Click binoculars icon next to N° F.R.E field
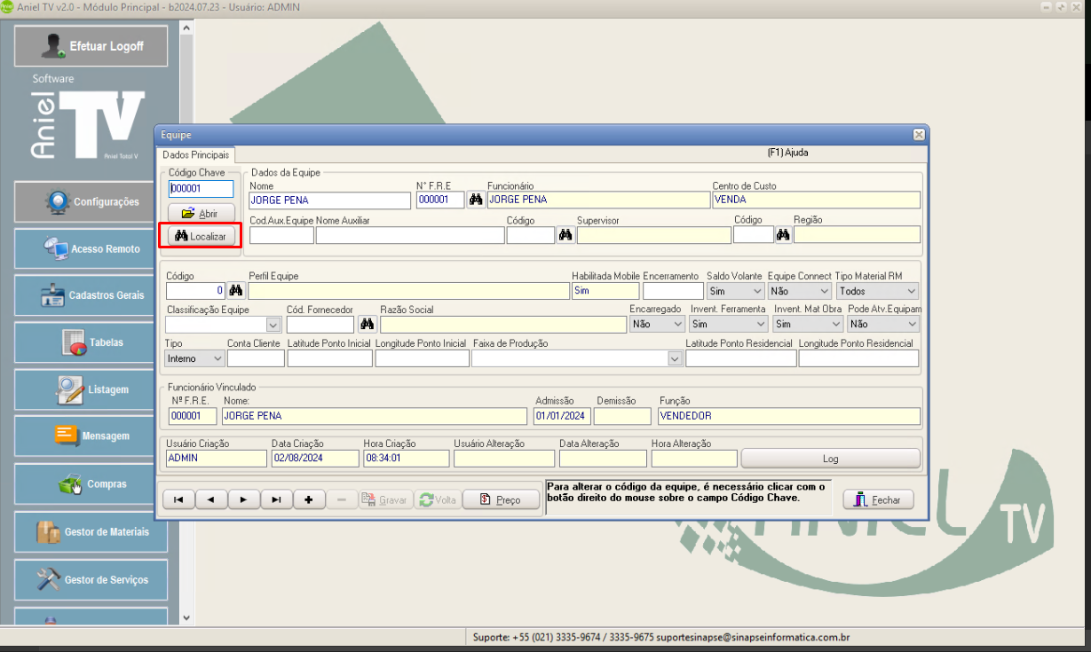The image size is (1091, 652). 476,200
